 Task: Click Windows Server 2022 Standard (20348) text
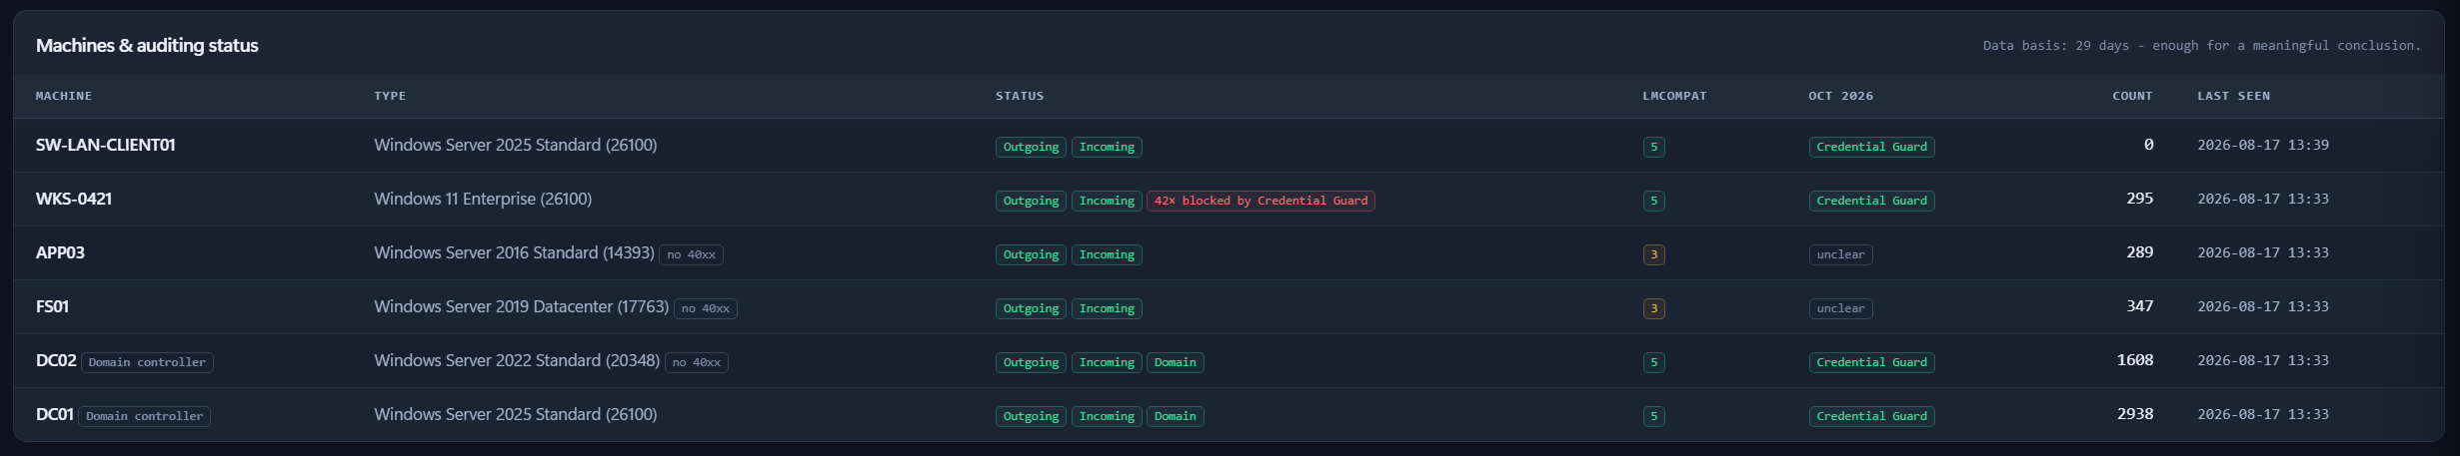coord(517,360)
